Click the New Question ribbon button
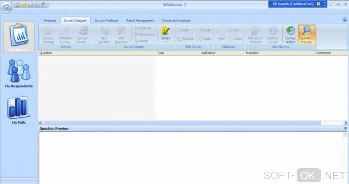 pos(104,35)
